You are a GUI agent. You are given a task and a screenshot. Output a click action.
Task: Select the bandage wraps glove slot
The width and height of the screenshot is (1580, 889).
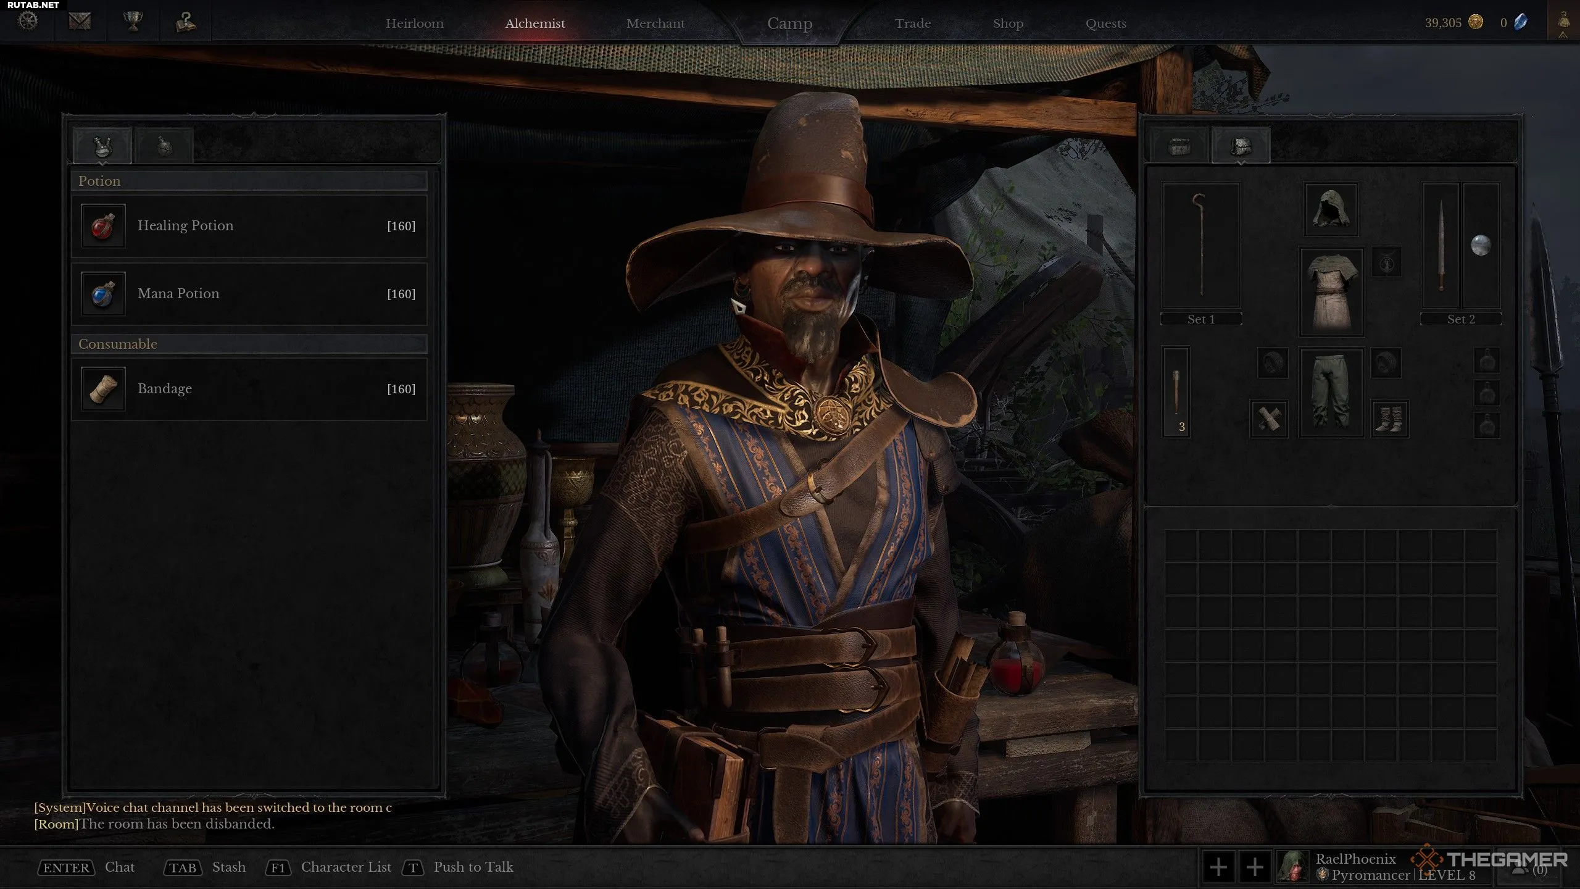1269,419
